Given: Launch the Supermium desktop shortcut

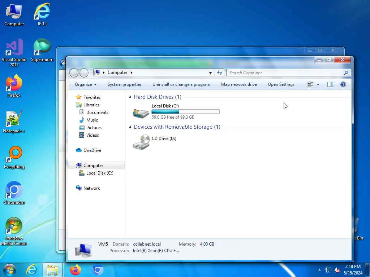Looking at the screenshot, I should coord(42,50).
